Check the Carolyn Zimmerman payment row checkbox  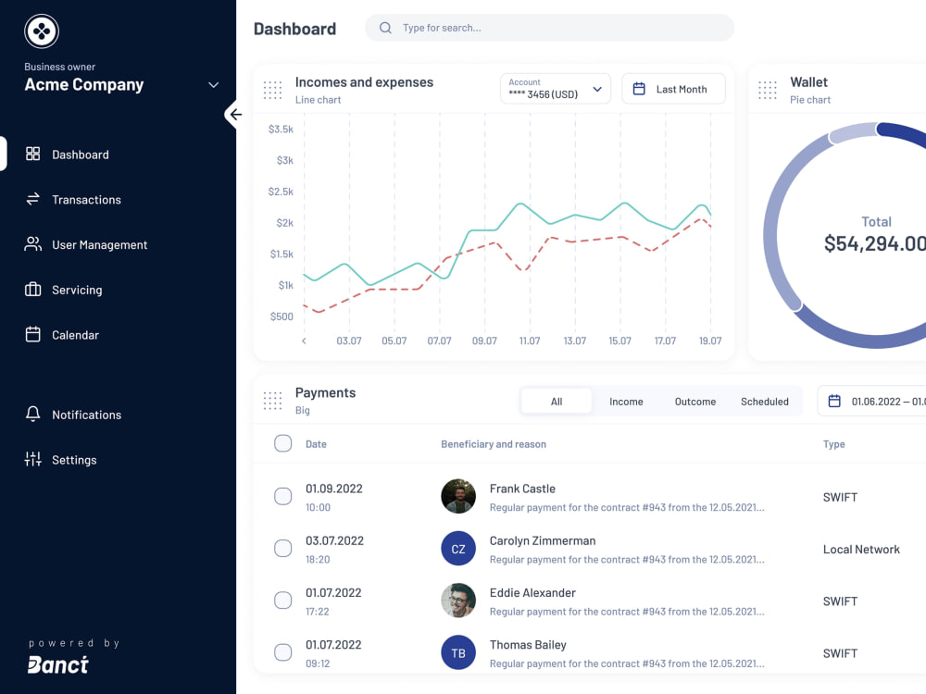282,548
